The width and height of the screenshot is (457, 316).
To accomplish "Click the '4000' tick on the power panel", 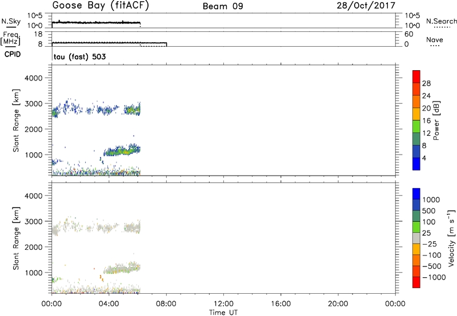I will 34,78.
